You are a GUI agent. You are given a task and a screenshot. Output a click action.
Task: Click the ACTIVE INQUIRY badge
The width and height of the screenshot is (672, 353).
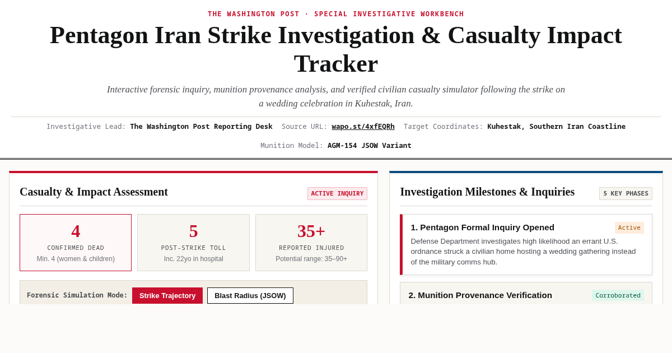pyautogui.click(x=337, y=193)
